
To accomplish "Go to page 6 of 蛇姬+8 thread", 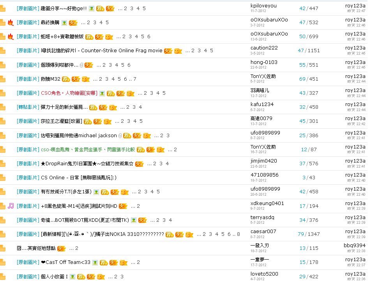I will [149, 37].
